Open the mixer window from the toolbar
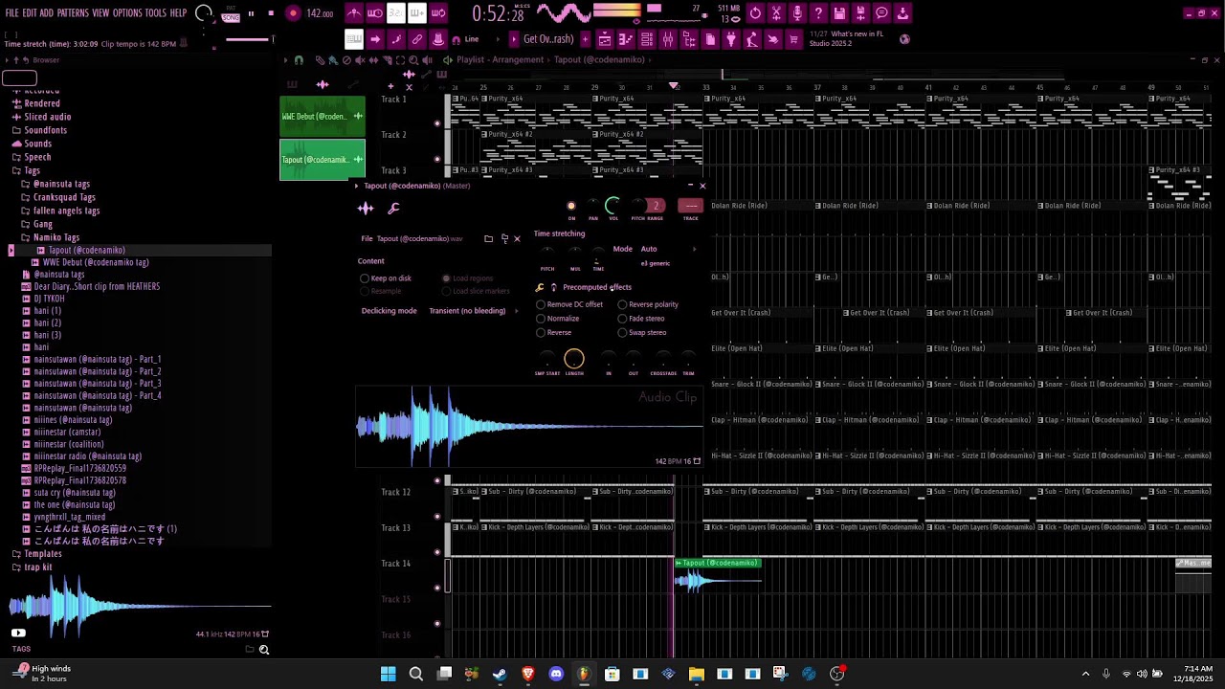The width and height of the screenshot is (1225, 689). click(668, 39)
